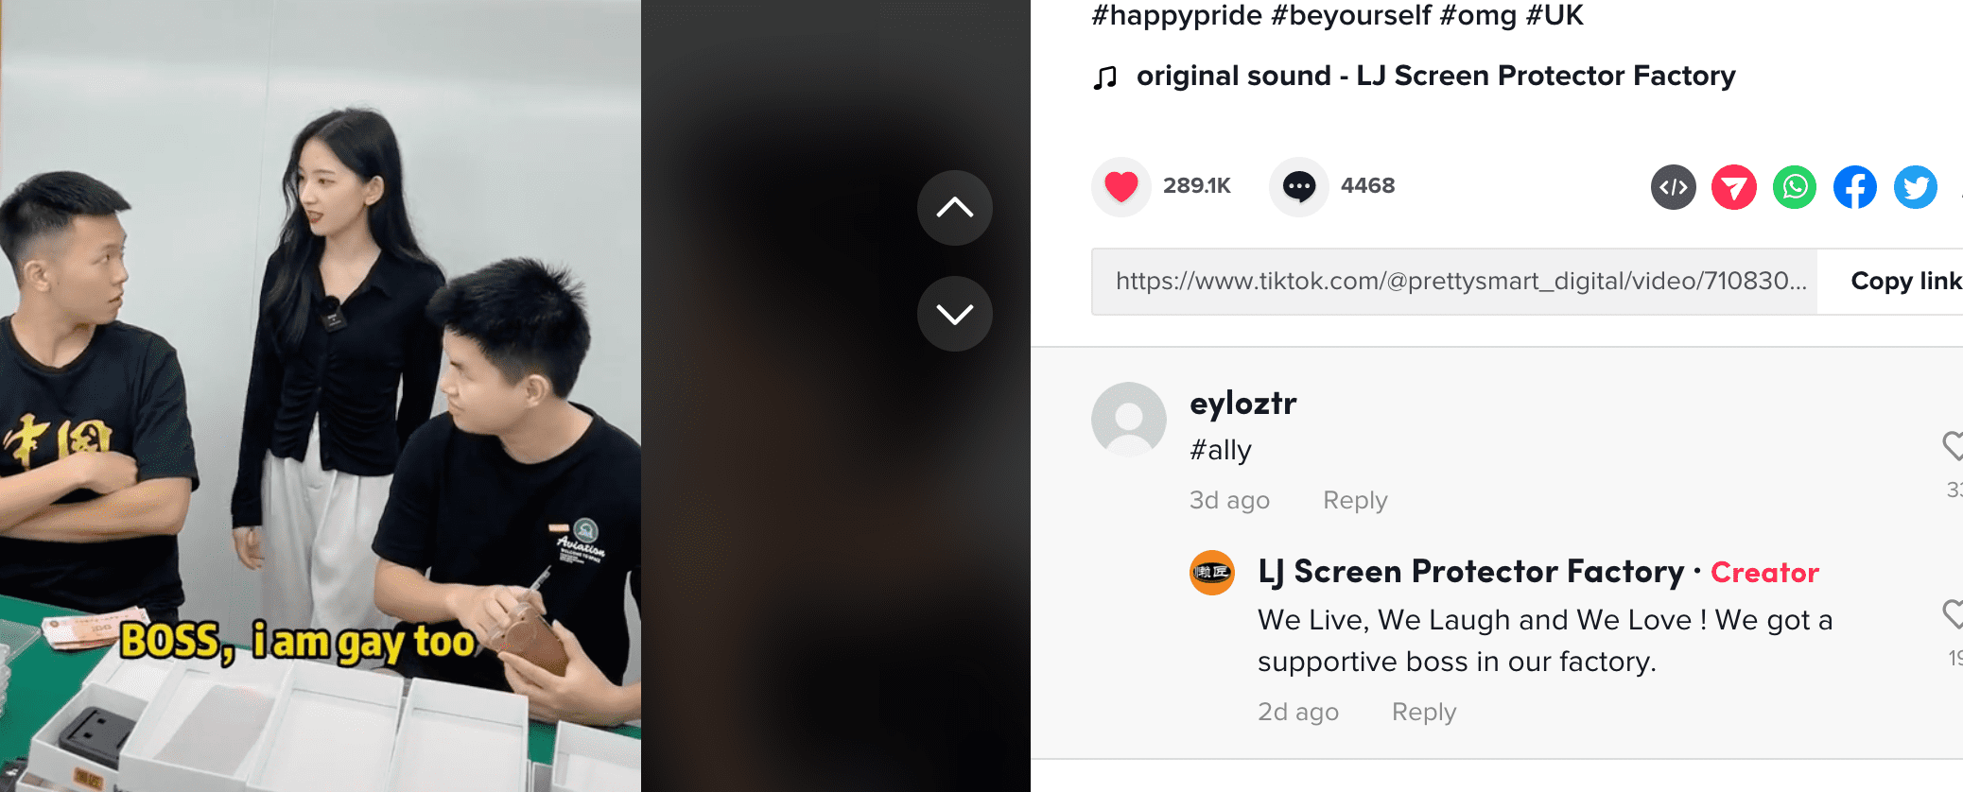The width and height of the screenshot is (1963, 792).
Task: Go to previous video with up arrow
Action: click(x=954, y=208)
